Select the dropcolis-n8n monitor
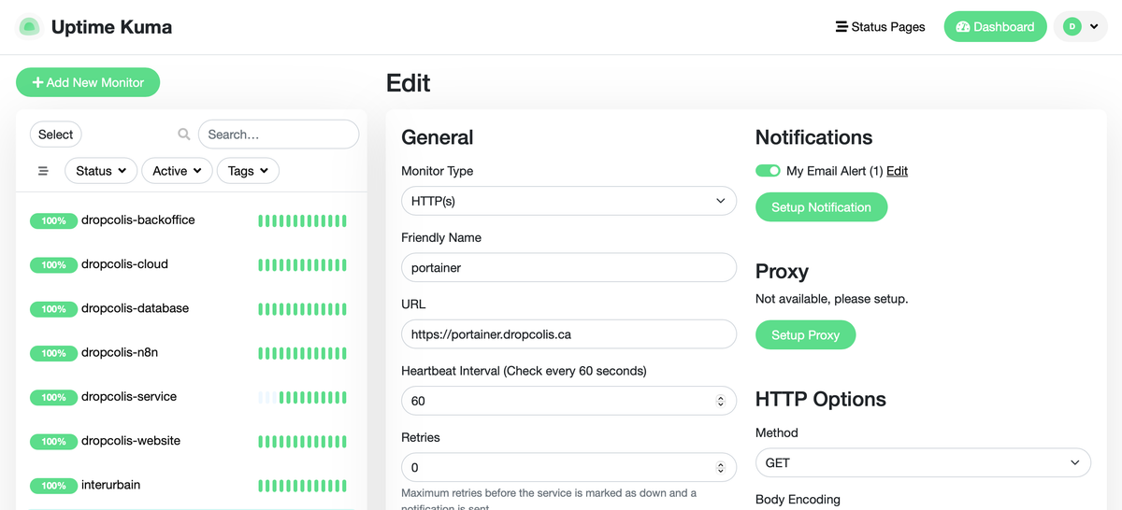 [x=191, y=353]
